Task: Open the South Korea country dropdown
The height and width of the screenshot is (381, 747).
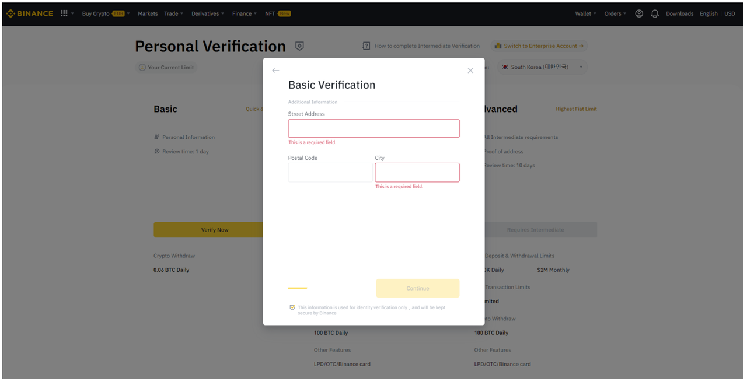Action: (542, 67)
